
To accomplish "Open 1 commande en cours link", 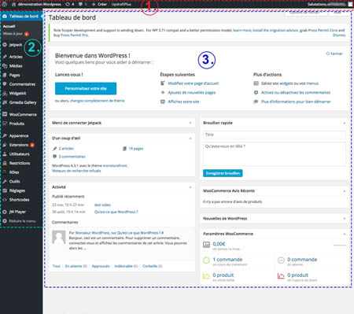I will point(227,260).
